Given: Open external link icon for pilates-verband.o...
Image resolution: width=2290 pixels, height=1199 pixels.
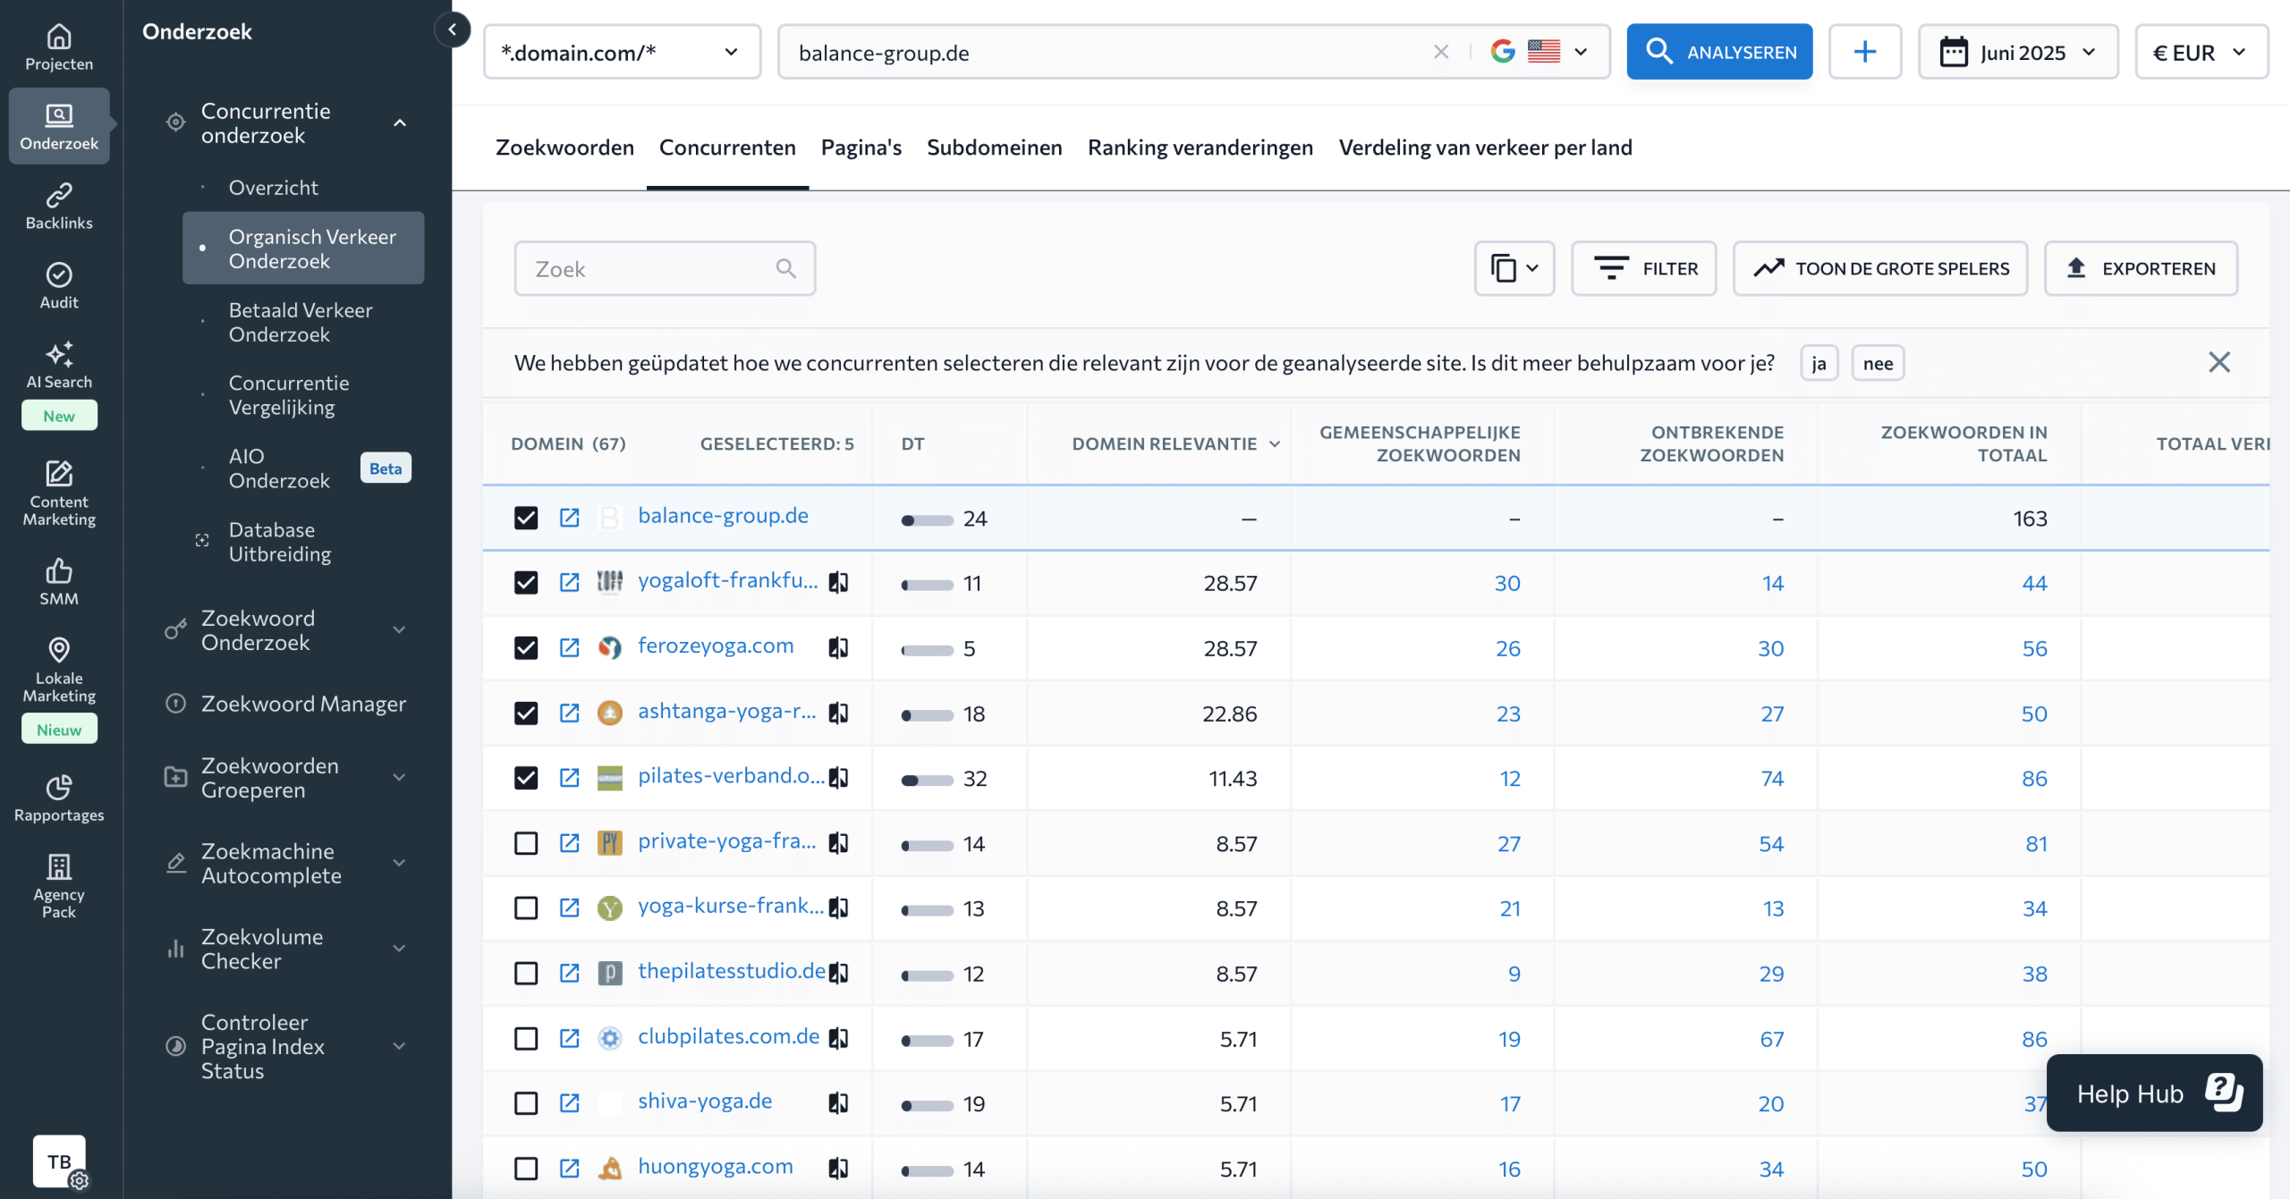Looking at the screenshot, I should point(570,778).
